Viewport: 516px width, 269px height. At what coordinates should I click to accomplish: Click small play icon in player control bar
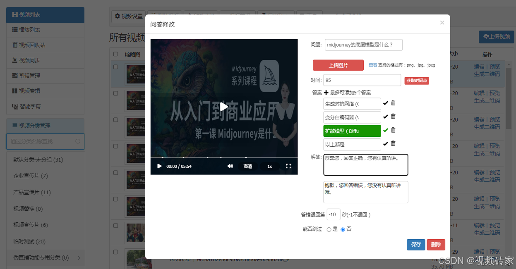click(159, 166)
